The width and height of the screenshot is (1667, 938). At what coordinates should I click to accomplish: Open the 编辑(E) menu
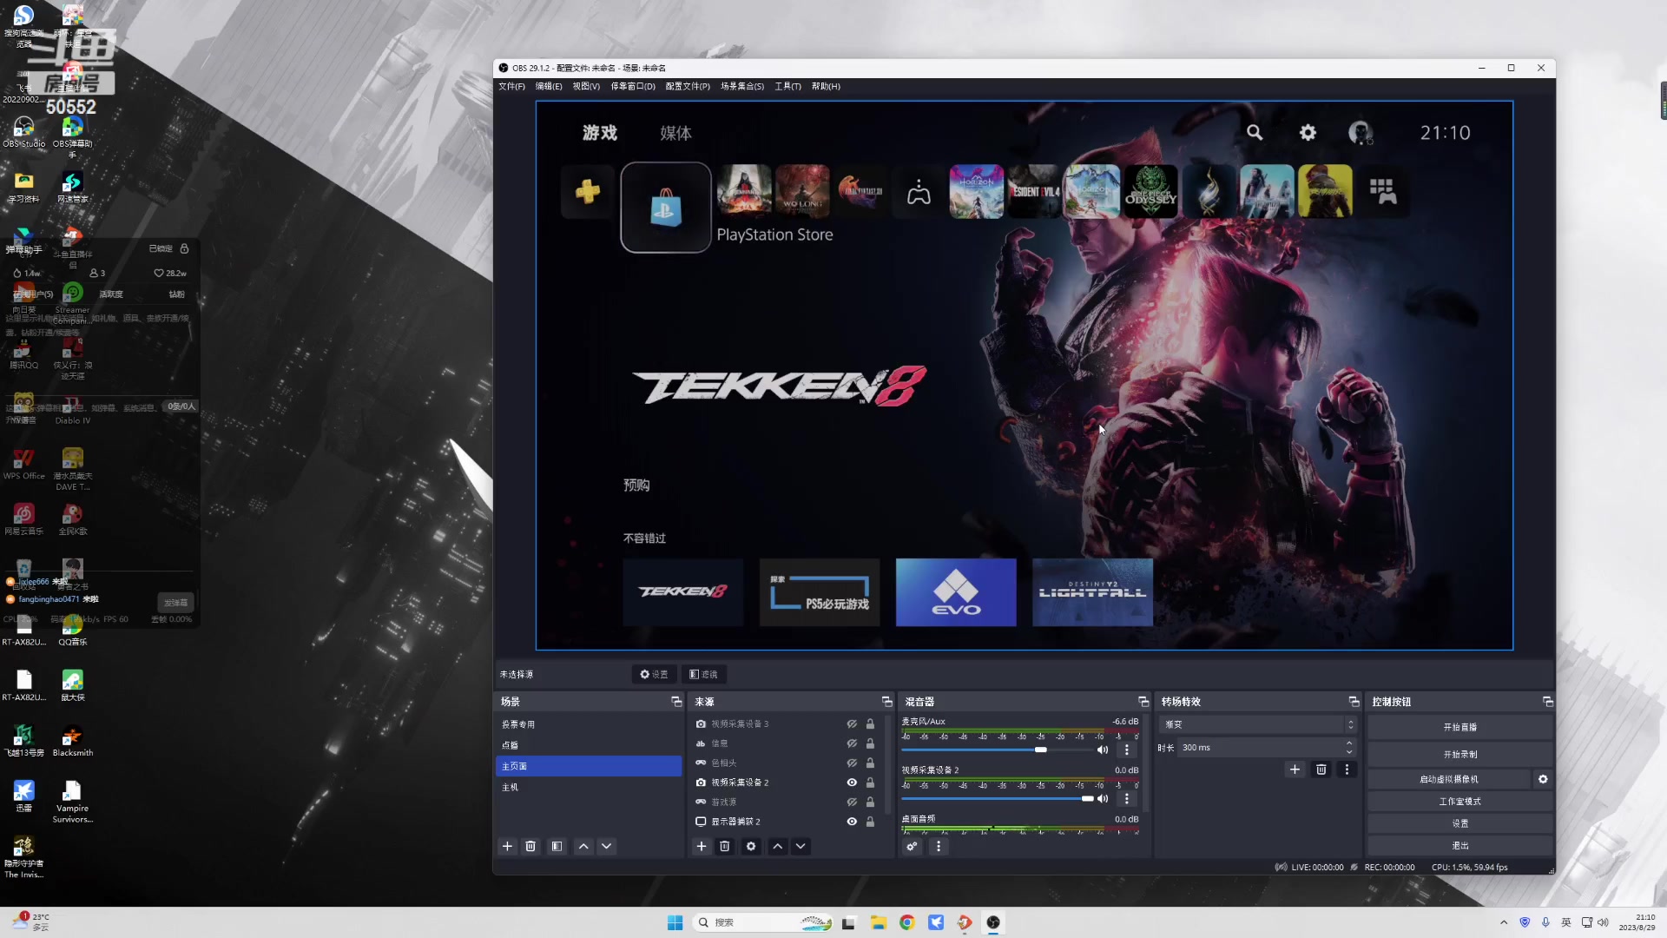click(549, 86)
